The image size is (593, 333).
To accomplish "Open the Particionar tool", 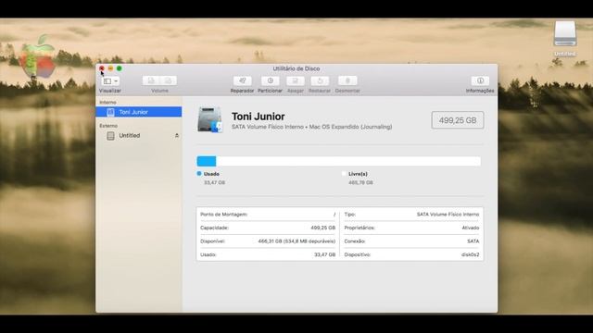I will [270, 80].
